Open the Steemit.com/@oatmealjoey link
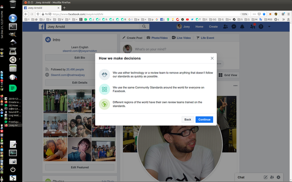Screen dimensions: 292x182 pyautogui.click(x=68, y=75)
